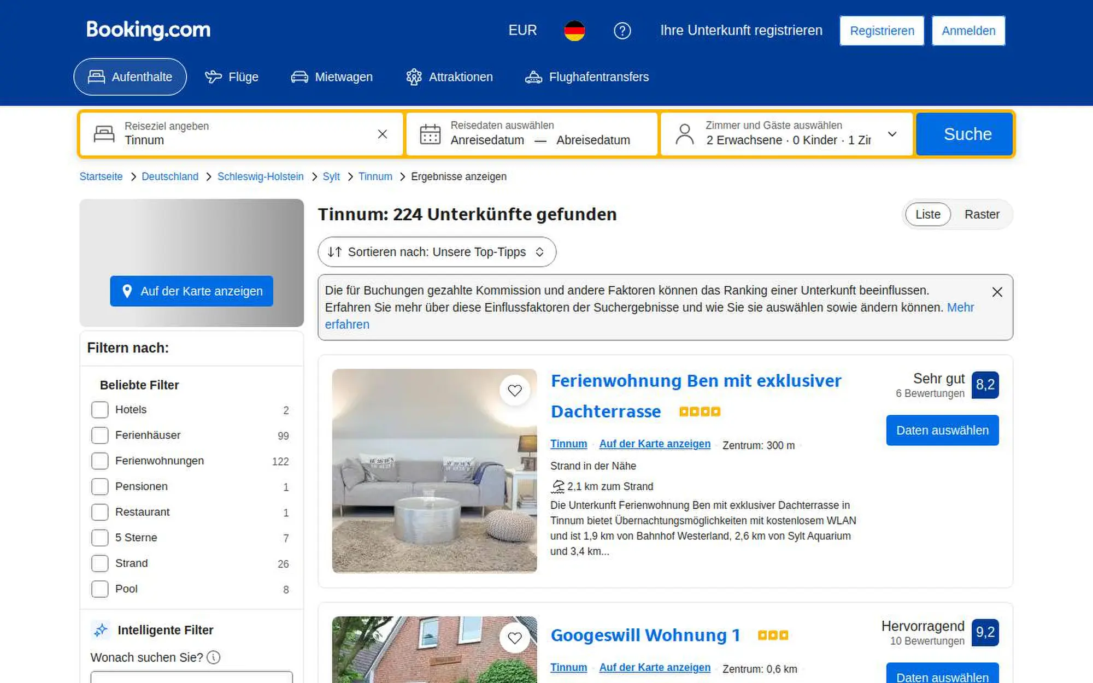Image resolution: width=1093 pixels, height=683 pixels.
Task: Click the Anmelden button
Action: point(968,31)
